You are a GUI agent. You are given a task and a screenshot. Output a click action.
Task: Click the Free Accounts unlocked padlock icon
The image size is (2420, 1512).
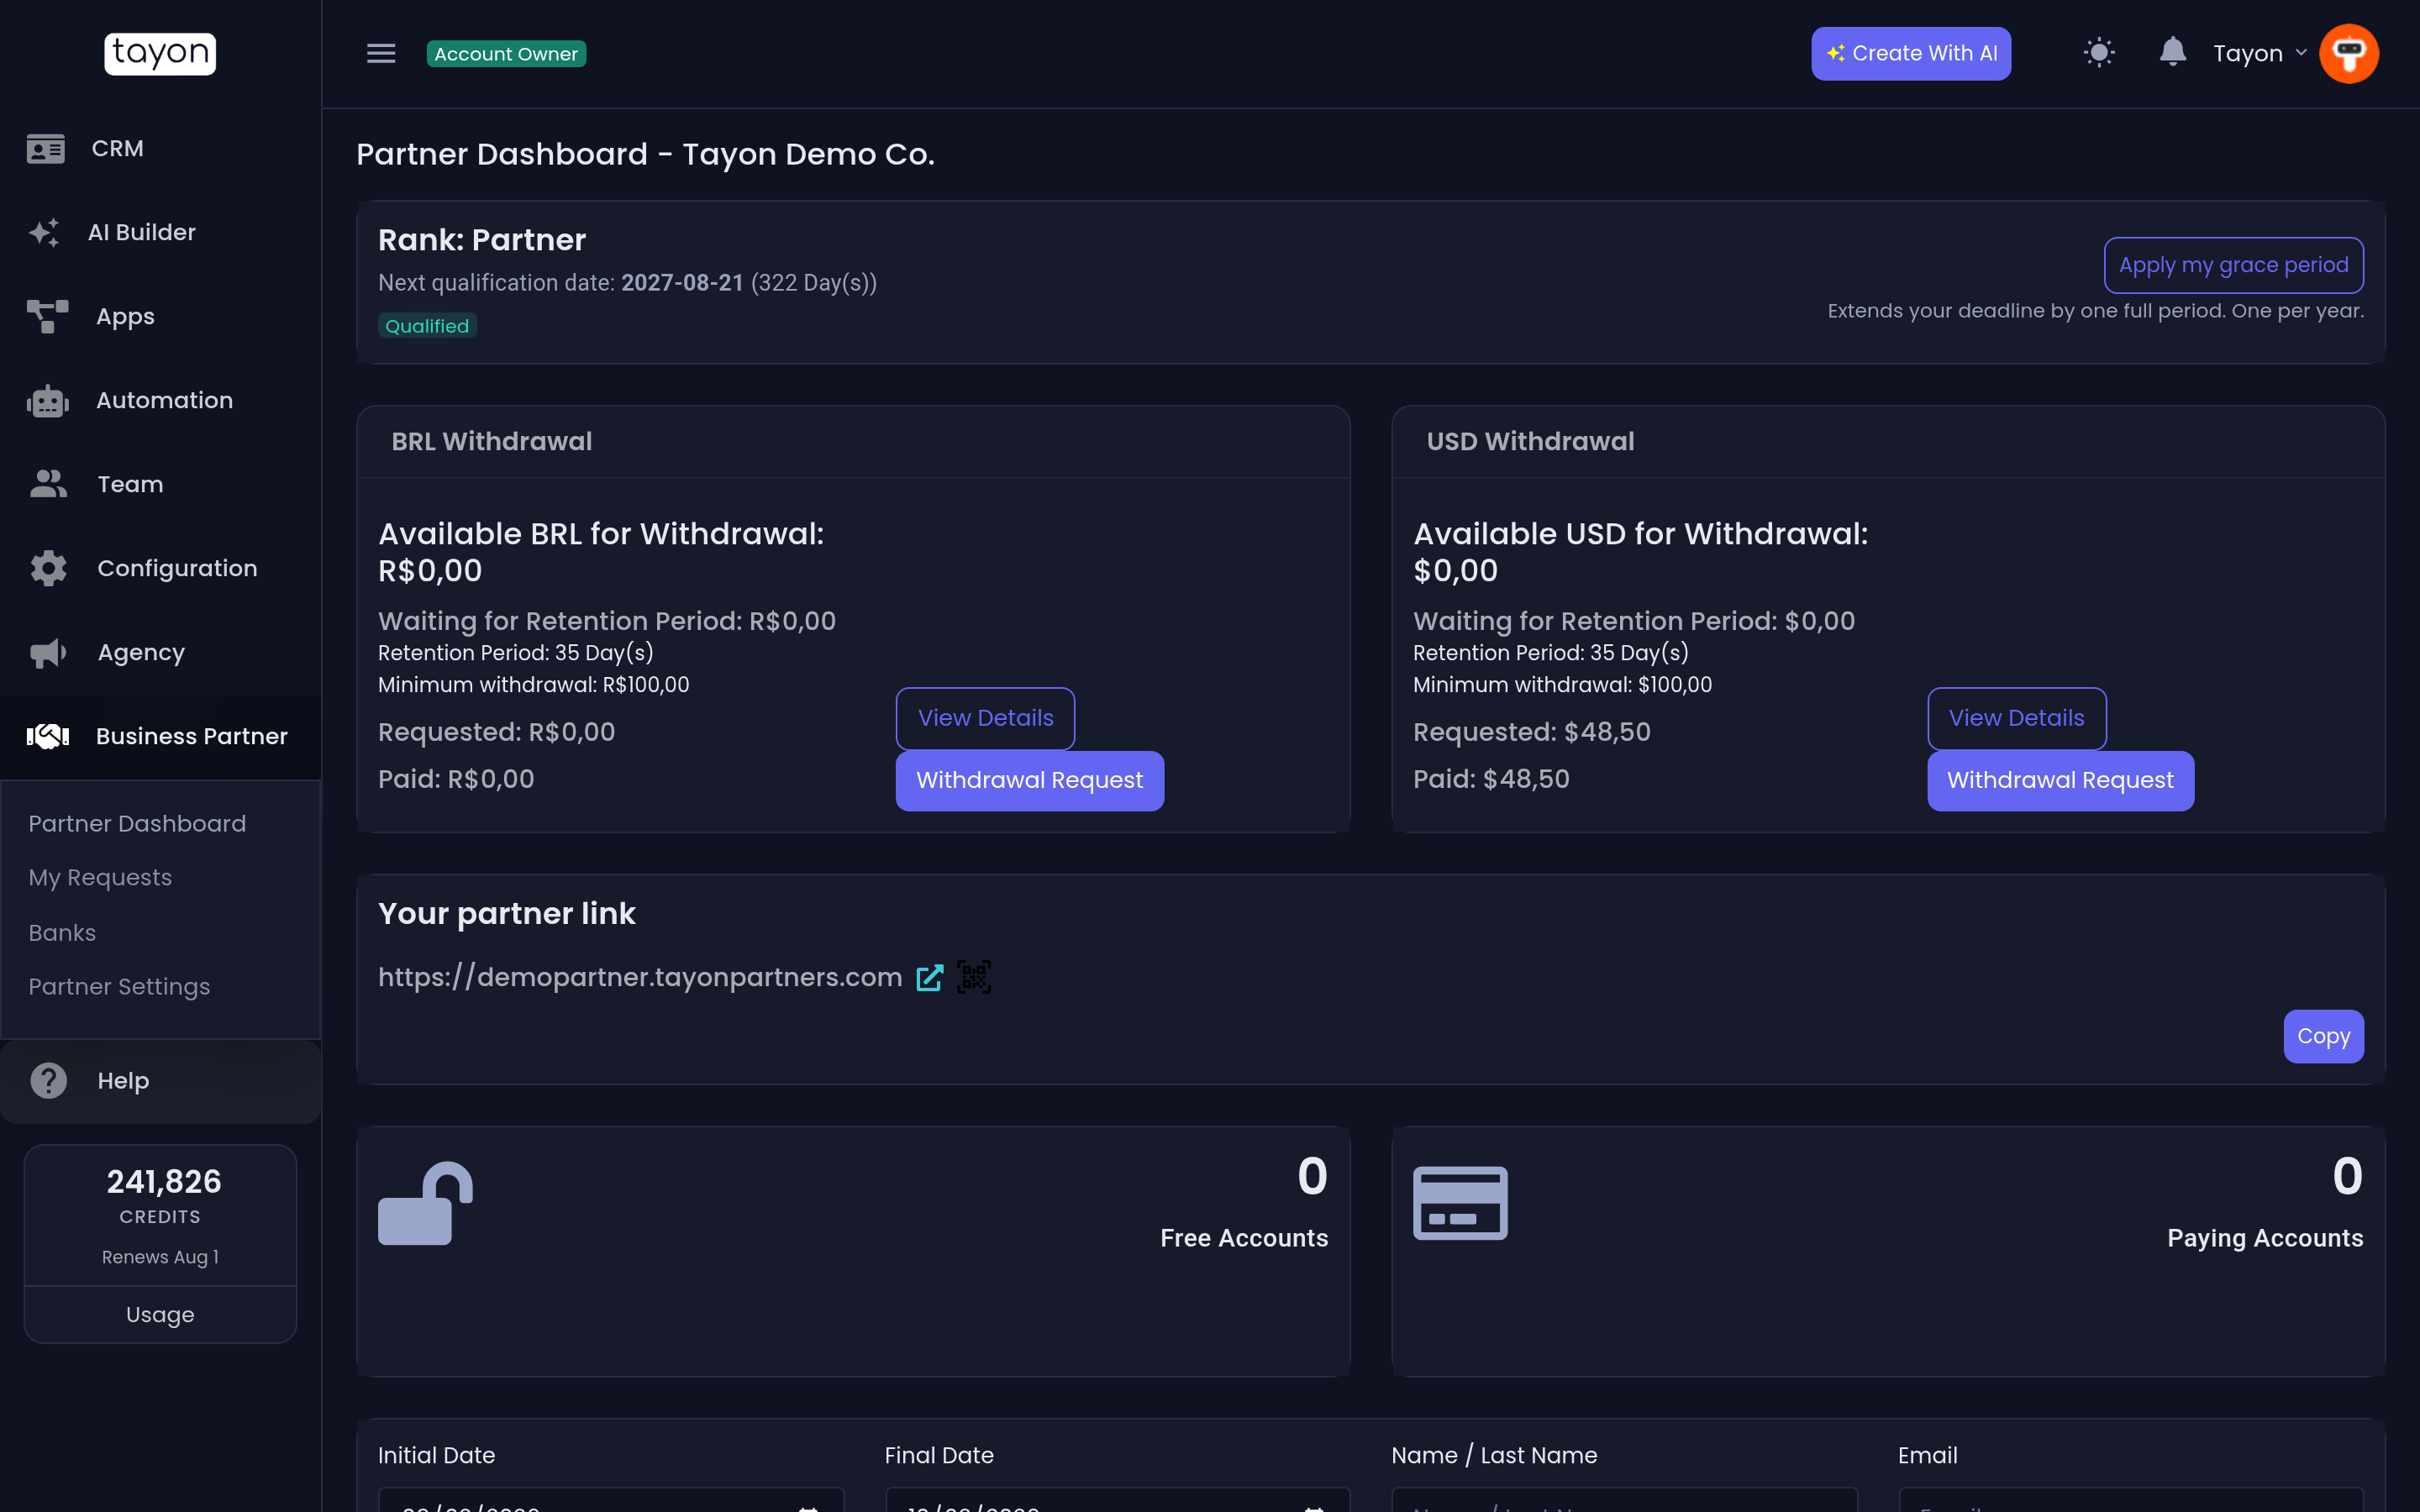[x=425, y=1203]
